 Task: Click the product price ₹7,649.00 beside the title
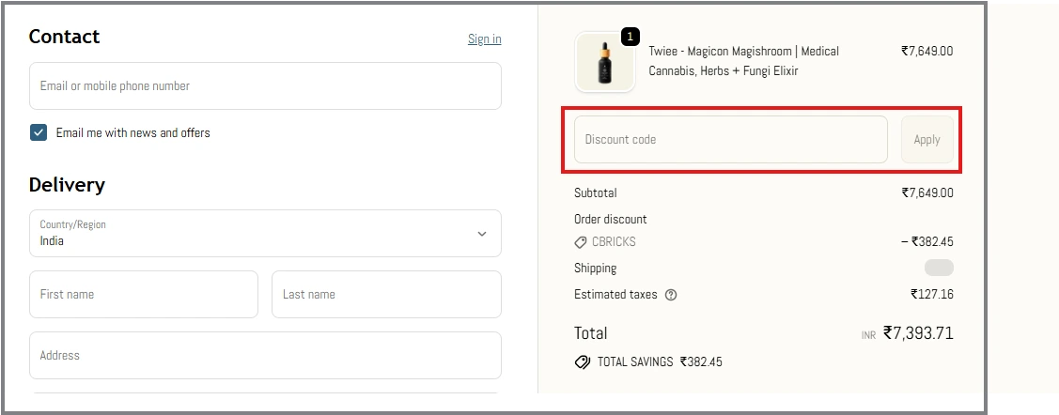[x=927, y=51]
